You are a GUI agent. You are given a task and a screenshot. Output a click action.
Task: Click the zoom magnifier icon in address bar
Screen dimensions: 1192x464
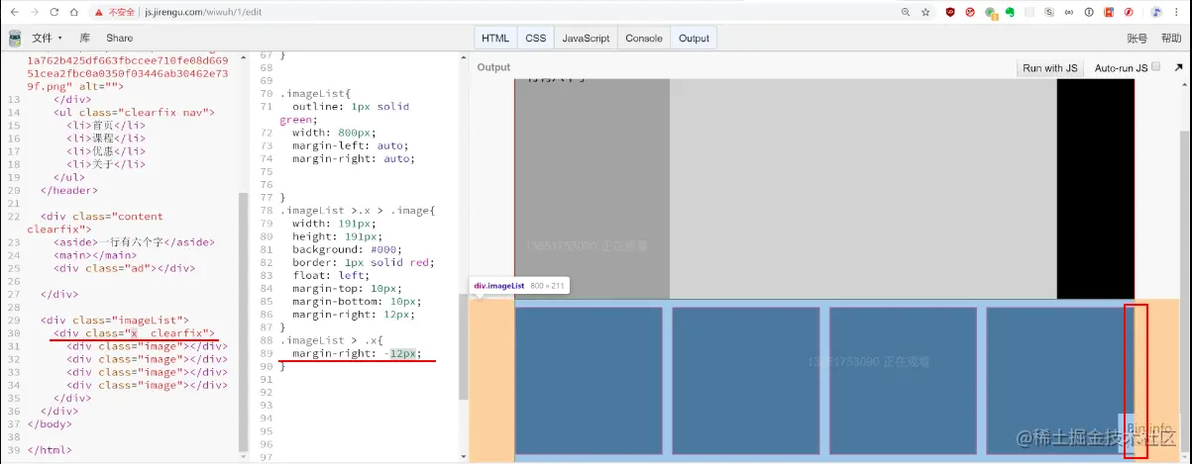pyautogui.click(x=906, y=12)
